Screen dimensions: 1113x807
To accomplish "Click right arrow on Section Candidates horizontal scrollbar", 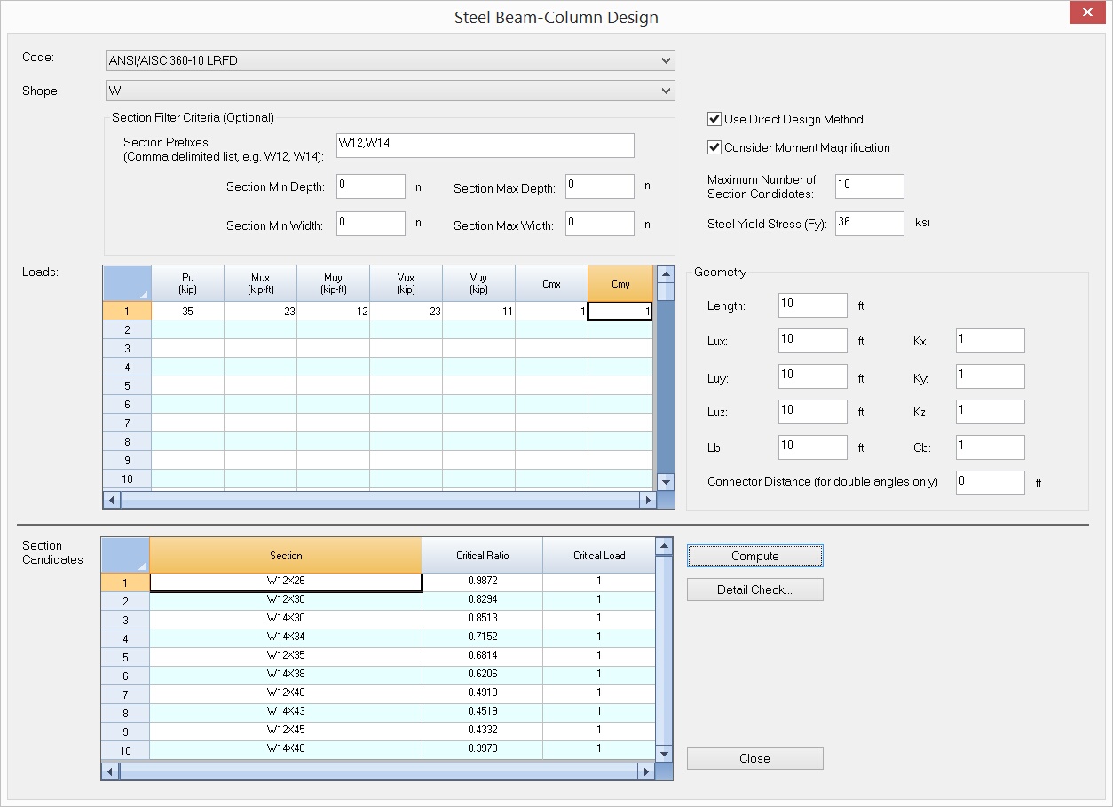I will [646, 772].
